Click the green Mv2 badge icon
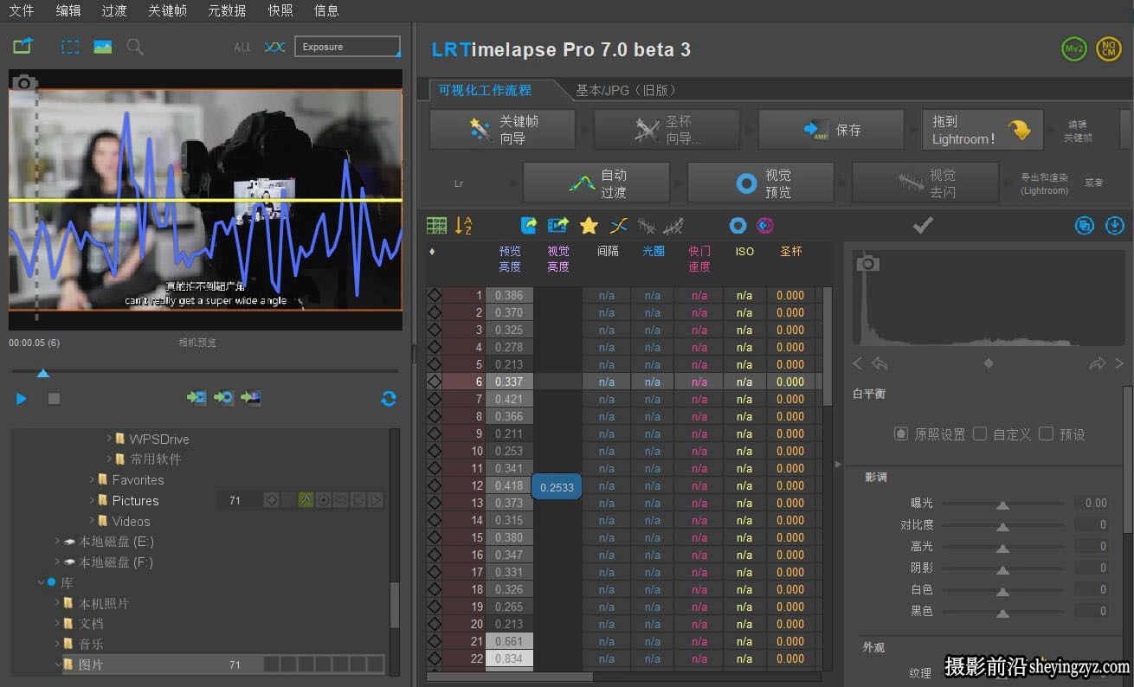1134x687 pixels. coord(1073,48)
